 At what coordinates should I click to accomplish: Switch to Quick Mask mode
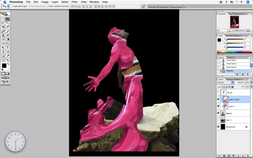point(8,74)
